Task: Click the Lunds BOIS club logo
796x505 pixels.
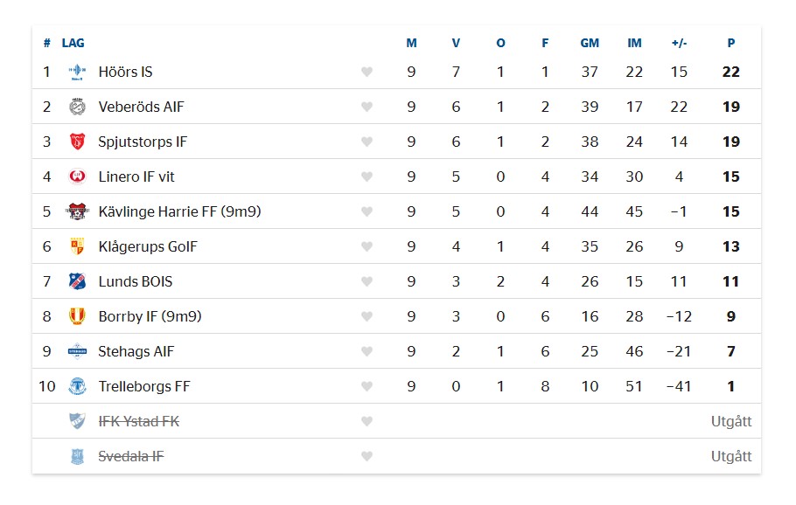Action: (x=77, y=281)
